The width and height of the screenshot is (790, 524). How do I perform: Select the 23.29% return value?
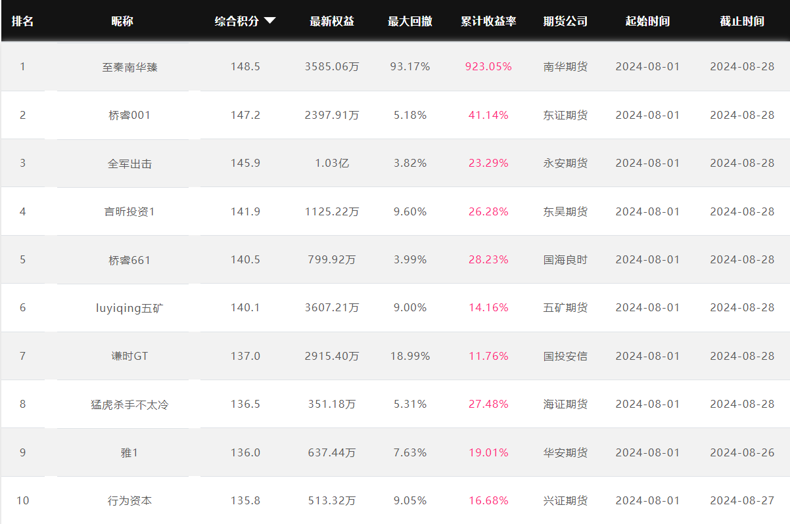coord(488,163)
